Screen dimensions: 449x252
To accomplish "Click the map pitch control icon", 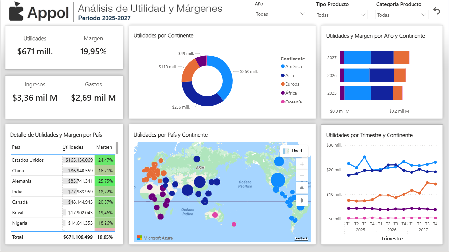I will point(302,188).
